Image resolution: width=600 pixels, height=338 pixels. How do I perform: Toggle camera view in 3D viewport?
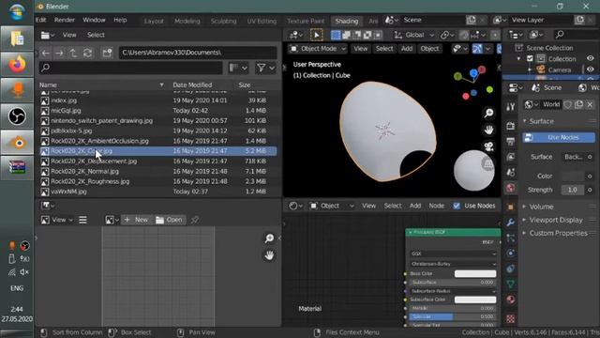pyautogui.click(x=488, y=146)
